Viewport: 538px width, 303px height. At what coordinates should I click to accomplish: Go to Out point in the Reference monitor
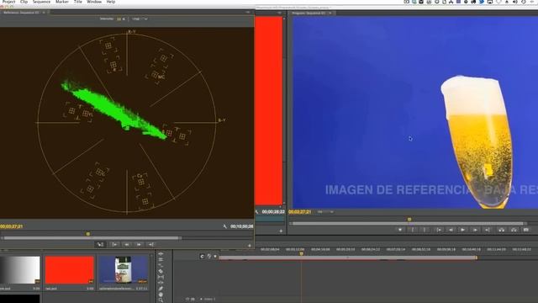[151, 245]
